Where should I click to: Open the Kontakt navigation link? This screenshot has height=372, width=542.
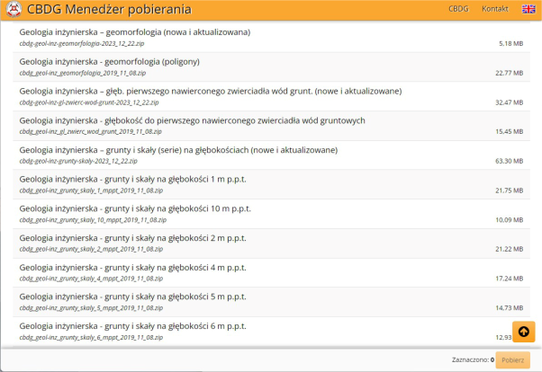pos(495,9)
